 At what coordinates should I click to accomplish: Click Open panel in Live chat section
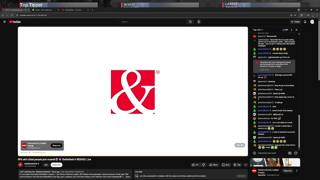coord(241,176)
